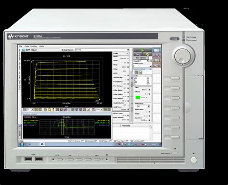Click the Compliance value edit button

pos(128,84)
